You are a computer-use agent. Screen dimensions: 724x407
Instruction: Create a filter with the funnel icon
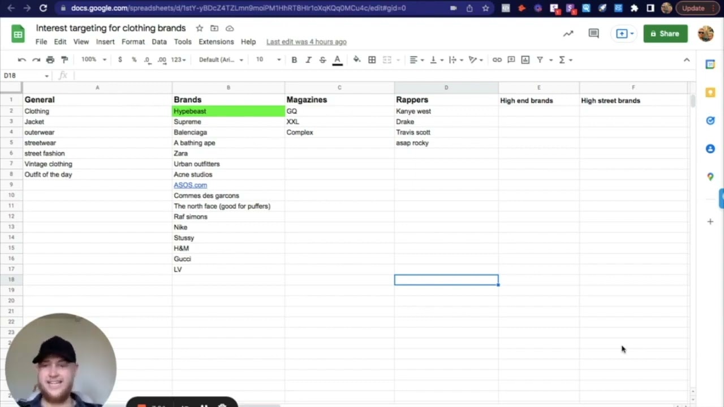tap(540, 60)
